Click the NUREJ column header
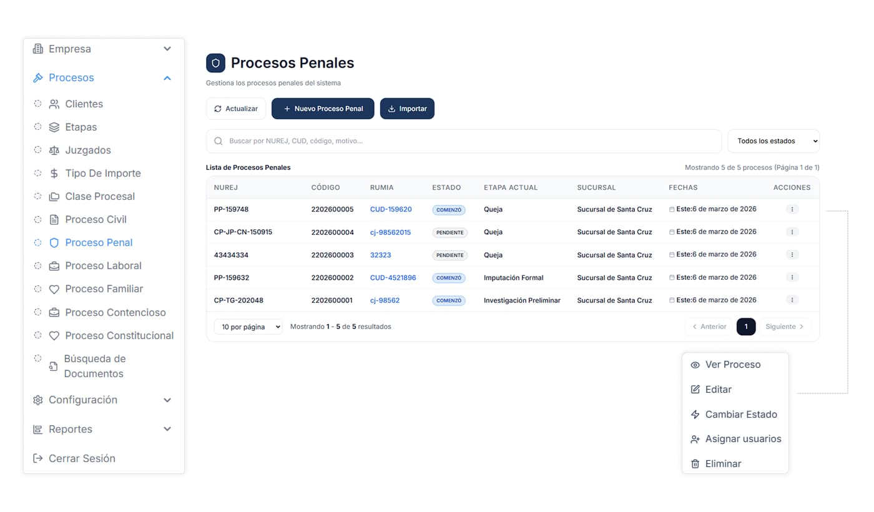Image resolution: width=874 pixels, height=512 pixels. 226,187
